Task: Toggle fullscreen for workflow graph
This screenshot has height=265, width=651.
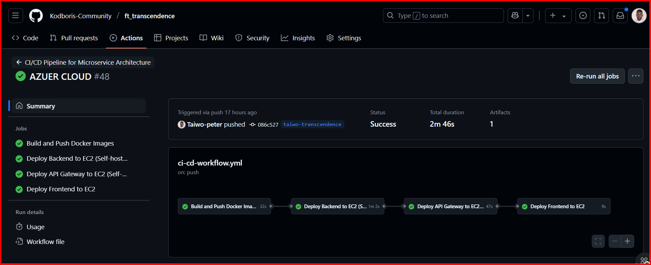Action: tap(598, 241)
